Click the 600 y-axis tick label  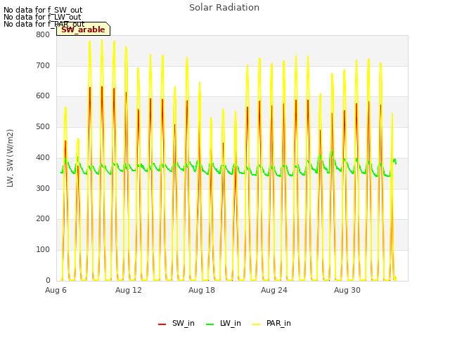click(43, 96)
